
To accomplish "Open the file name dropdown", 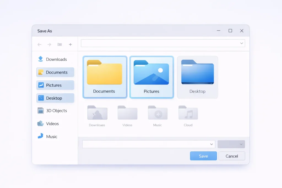I will point(211,144).
